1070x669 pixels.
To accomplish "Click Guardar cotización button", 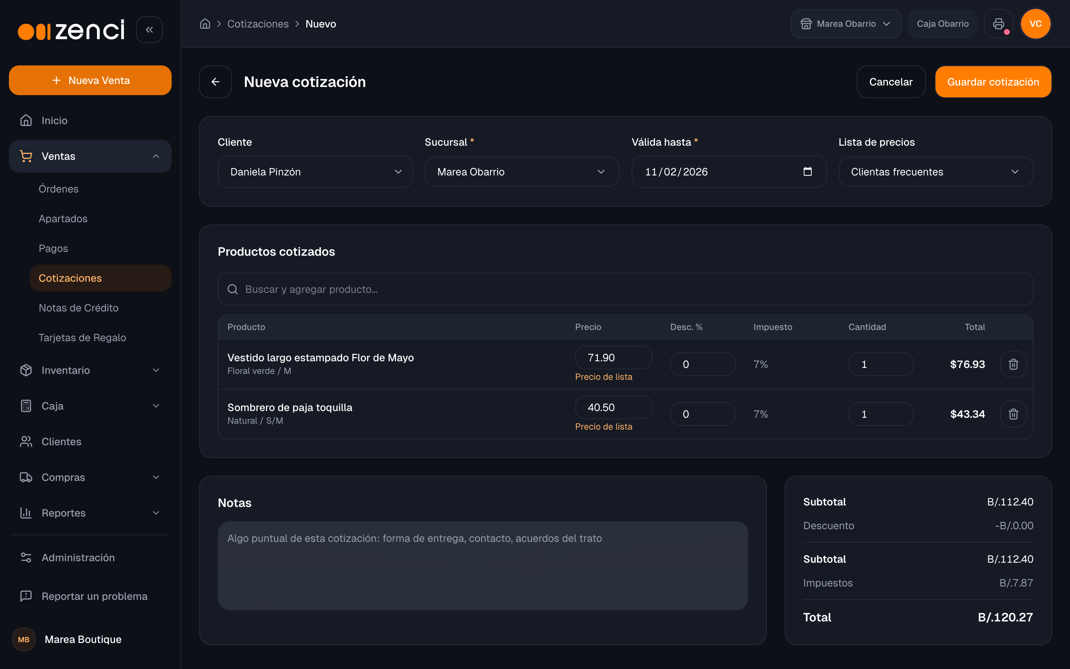I will click(993, 82).
